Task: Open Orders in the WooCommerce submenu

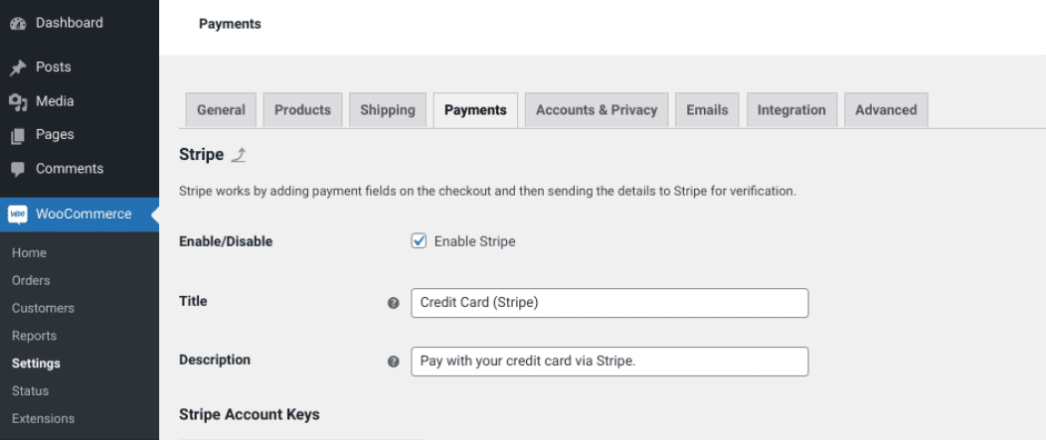Action: point(31,280)
